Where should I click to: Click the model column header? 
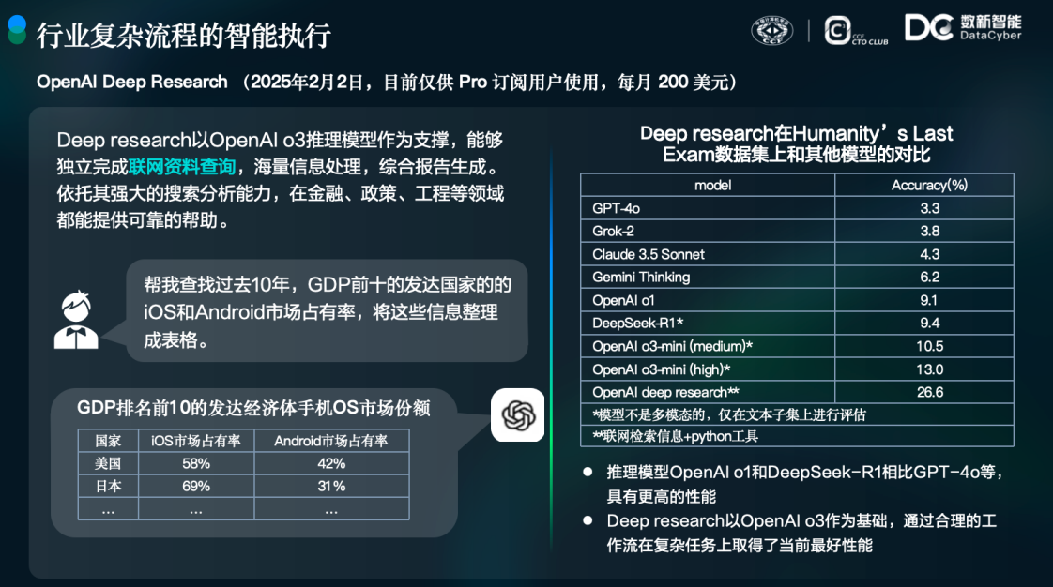[708, 185]
